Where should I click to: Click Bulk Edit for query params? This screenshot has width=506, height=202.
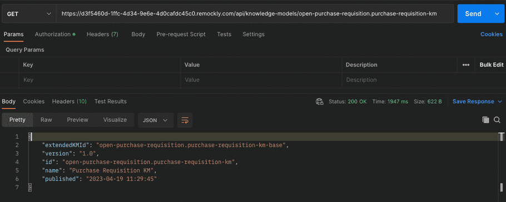click(492, 65)
